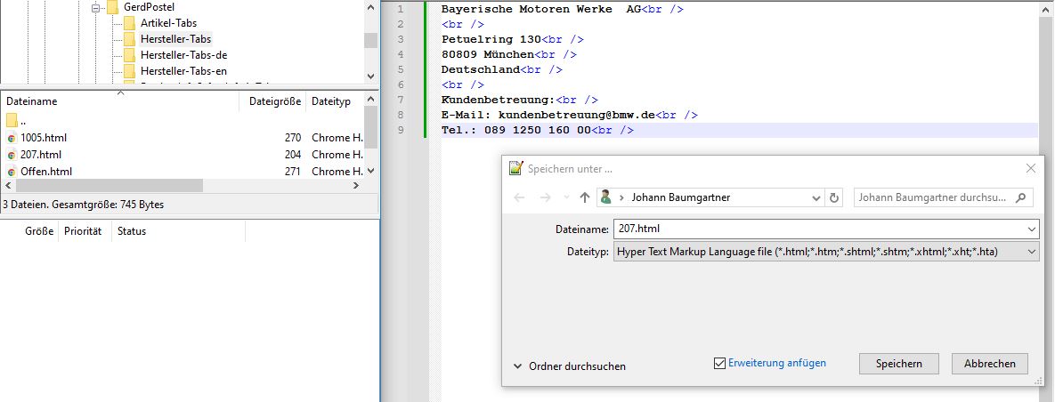Viewport: 1055px width, 402px height.
Task: Select file 207.html in file list
Action: pyautogui.click(x=40, y=155)
